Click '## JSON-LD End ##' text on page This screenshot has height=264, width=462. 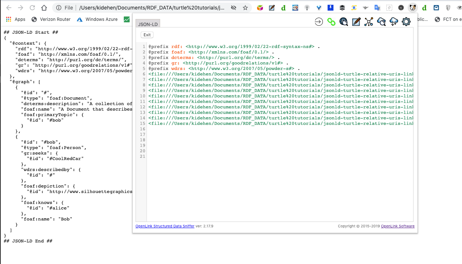coord(28,241)
